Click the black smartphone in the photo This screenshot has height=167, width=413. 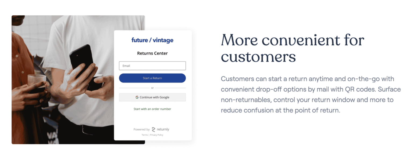(81, 61)
